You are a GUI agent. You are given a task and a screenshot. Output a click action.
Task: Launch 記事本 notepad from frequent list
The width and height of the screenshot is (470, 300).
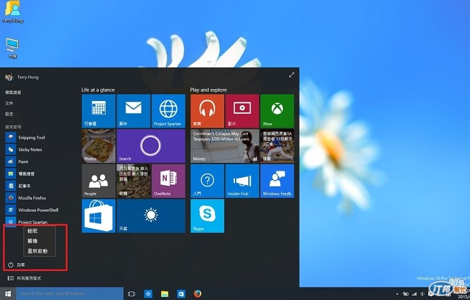(18, 186)
